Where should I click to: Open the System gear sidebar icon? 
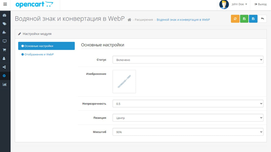click(x=4, y=76)
